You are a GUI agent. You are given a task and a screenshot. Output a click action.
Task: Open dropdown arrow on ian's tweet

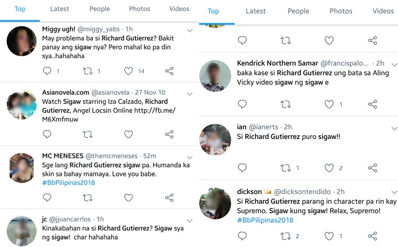point(394,129)
